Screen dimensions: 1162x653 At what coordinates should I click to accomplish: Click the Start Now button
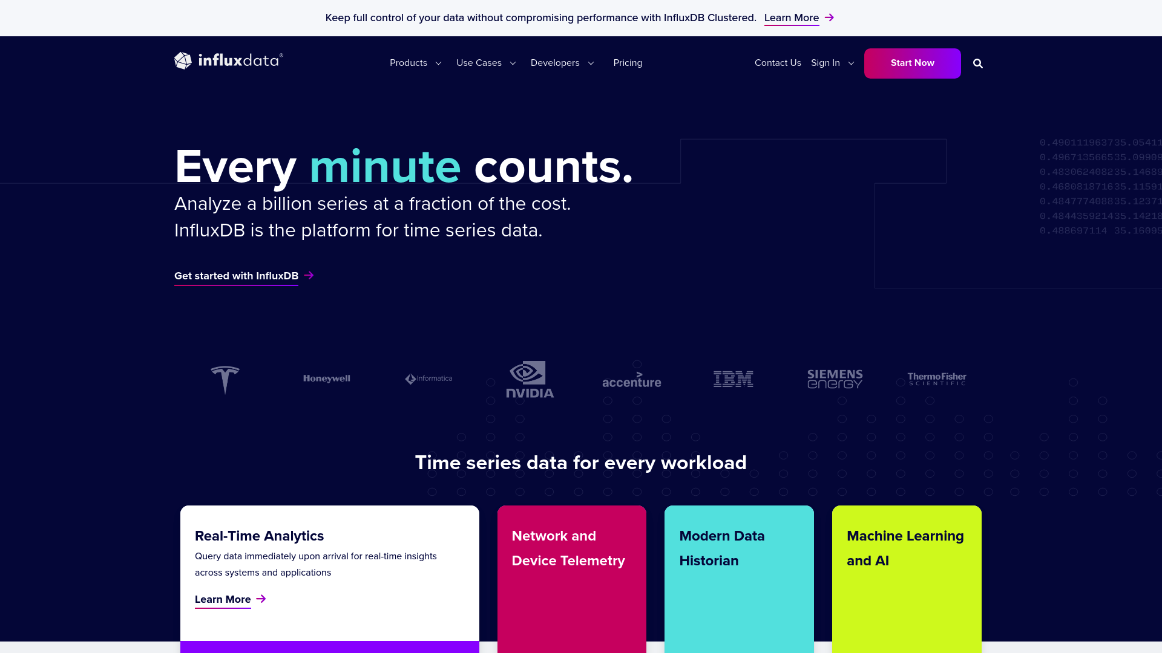(912, 62)
